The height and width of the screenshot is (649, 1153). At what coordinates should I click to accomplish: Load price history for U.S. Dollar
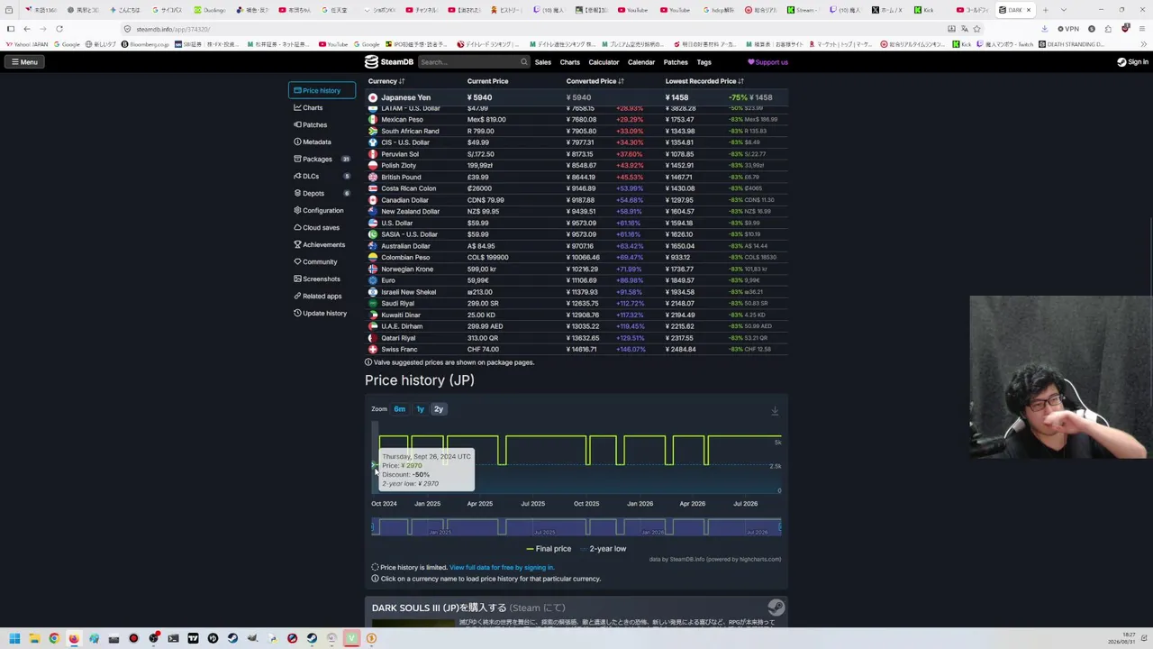pos(396,224)
